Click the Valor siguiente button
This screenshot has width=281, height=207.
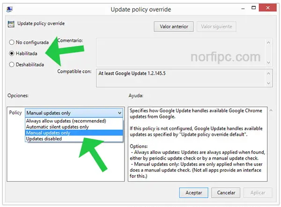pyautogui.click(x=216, y=27)
